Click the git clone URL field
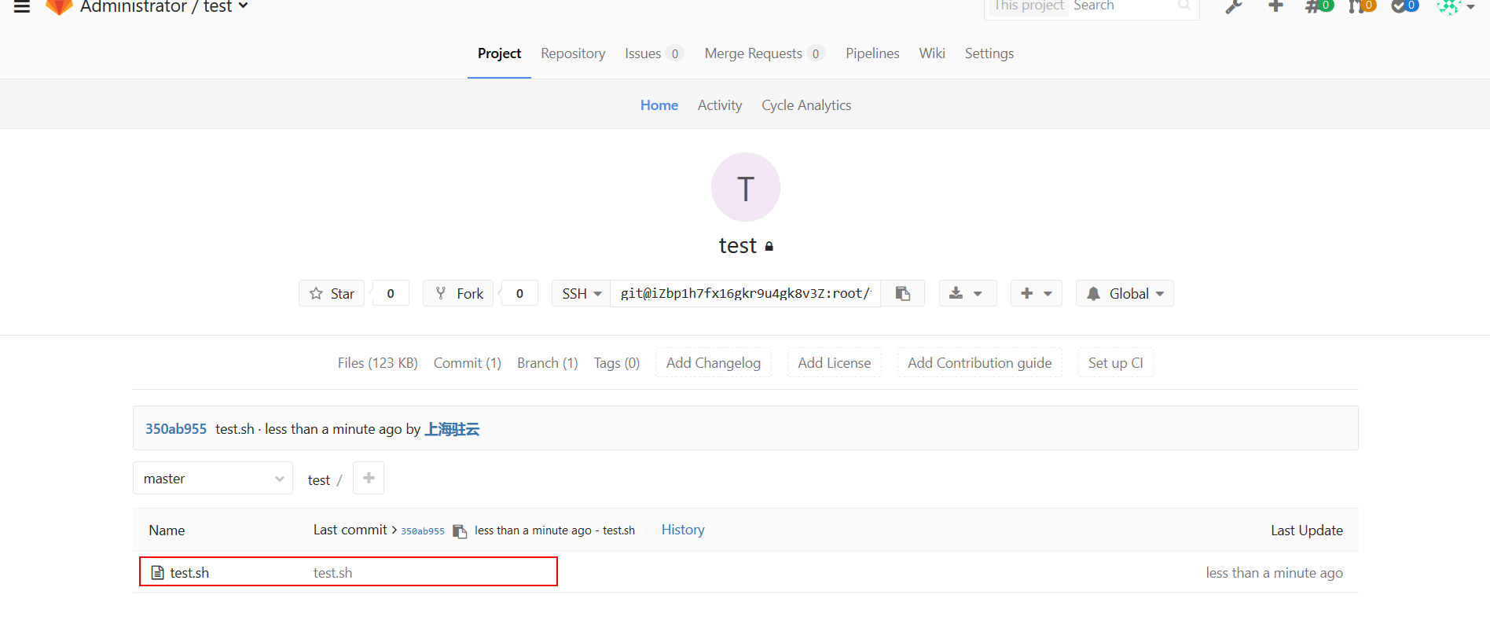 tap(746, 293)
